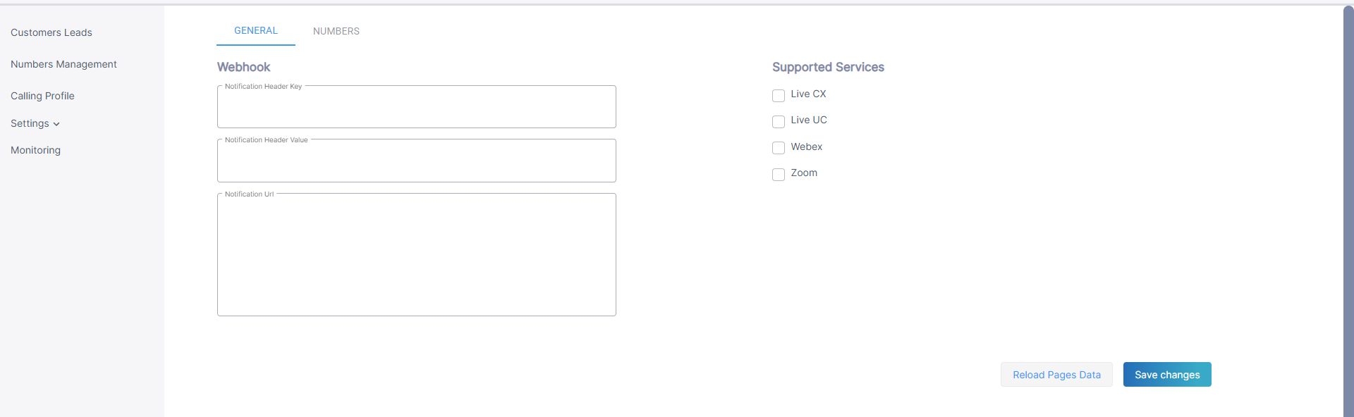Navigate to Monitoring in the sidebar

click(x=35, y=150)
